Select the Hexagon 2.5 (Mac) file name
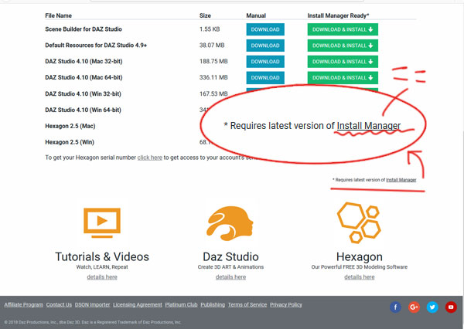 point(70,126)
